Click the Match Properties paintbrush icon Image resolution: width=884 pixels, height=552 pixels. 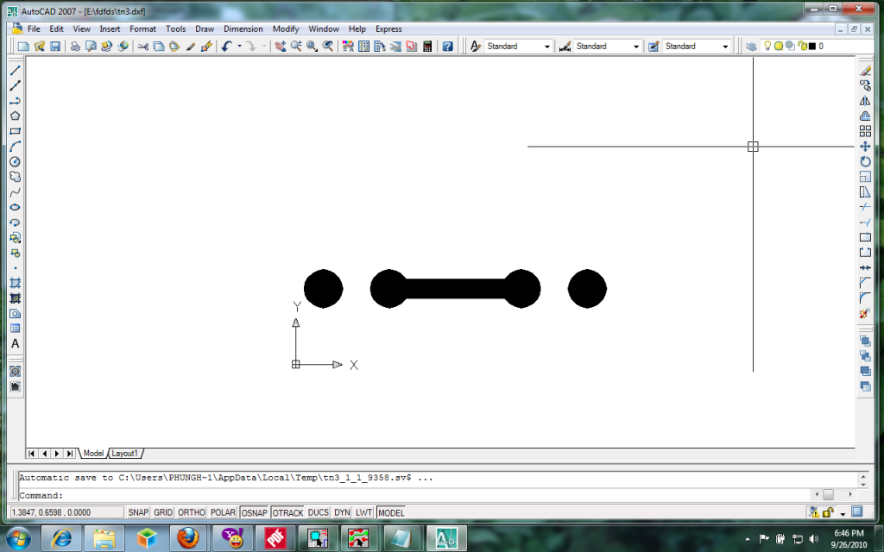tap(191, 47)
